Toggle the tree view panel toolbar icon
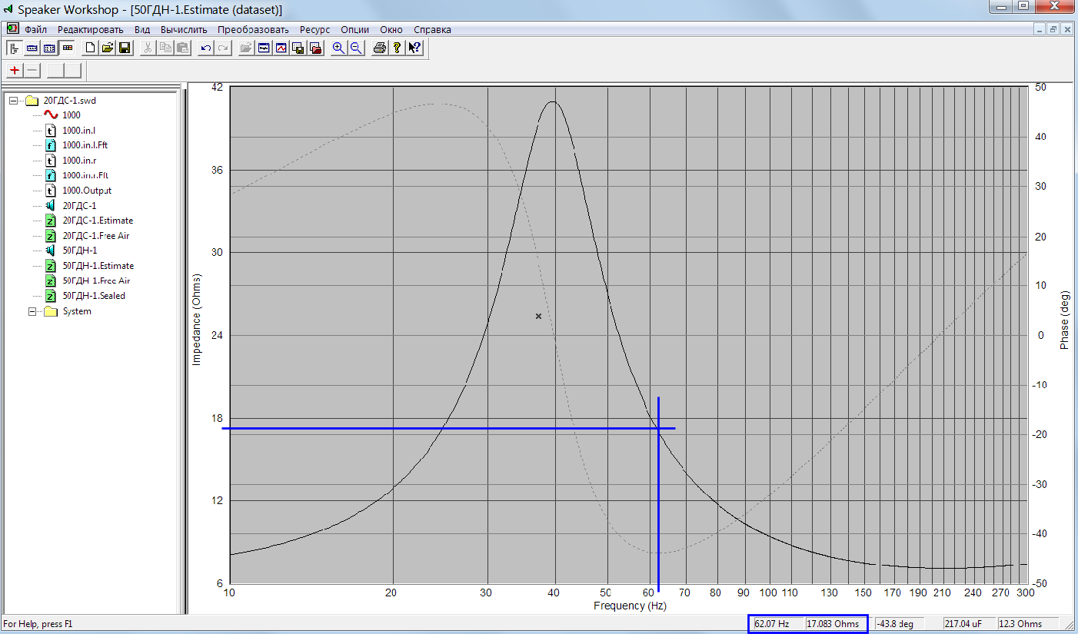1078x634 pixels. [x=14, y=48]
